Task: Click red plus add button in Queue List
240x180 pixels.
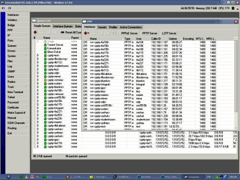Action: pos(36,32)
